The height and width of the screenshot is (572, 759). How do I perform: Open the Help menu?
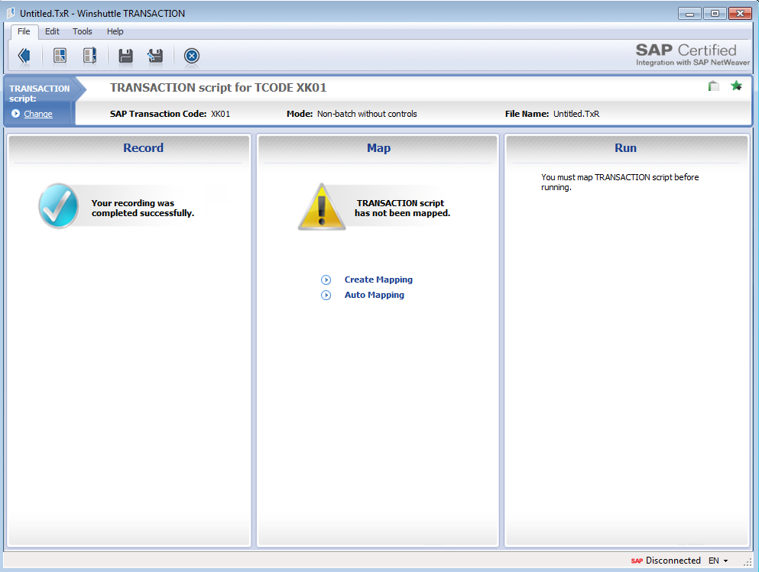[115, 31]
